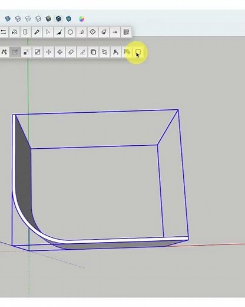Select the Monochrome style blue cube icon

coord(68,19)
